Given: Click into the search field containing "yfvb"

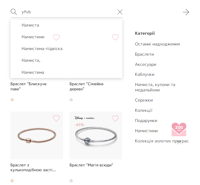Looking at the screenshot, I should [x=68, y=12].
